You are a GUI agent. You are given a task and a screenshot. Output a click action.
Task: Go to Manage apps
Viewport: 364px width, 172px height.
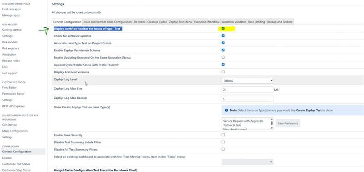[11, 15]
